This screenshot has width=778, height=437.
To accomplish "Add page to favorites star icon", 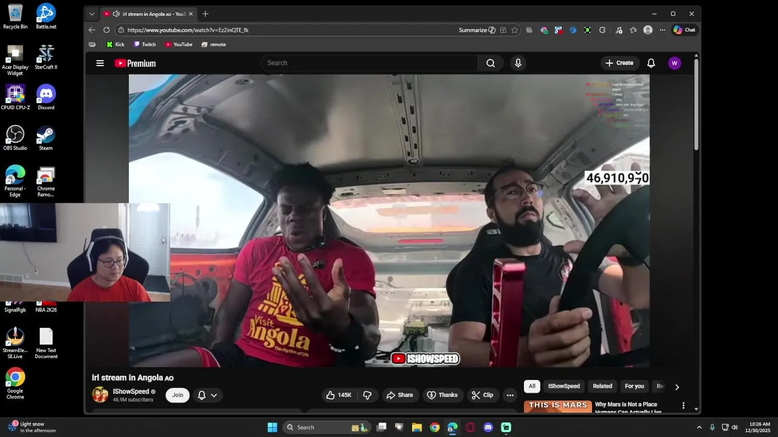I will coord(515,30).
